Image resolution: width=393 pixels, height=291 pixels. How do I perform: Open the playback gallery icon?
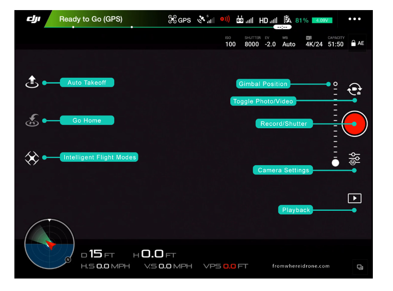[x=355, y=198]
